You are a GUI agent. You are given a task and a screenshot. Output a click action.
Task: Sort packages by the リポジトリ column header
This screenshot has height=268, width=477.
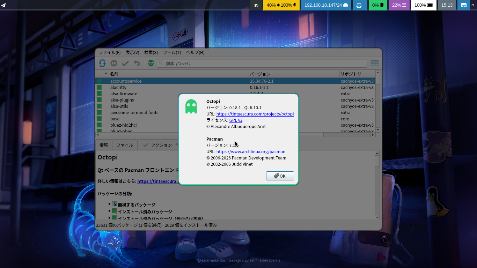(x=357, y=74)
